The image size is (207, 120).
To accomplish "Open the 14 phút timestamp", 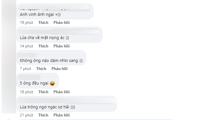I will [27, 46].
